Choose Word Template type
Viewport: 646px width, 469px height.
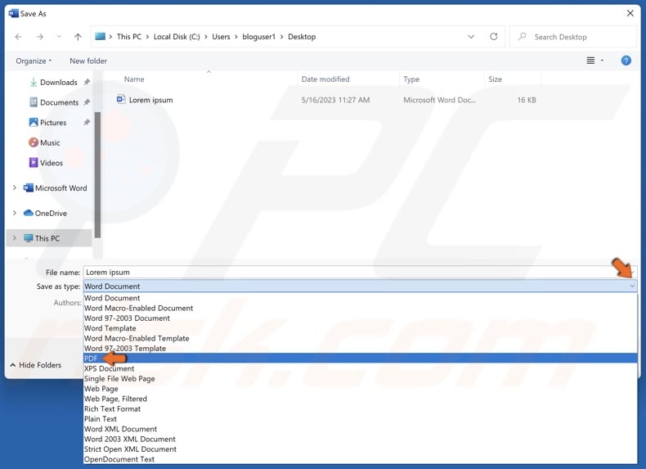point(360,328)
